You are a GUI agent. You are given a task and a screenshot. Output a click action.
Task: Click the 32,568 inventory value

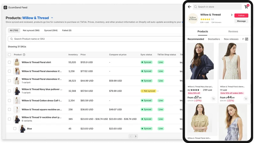tap(72, 91)
